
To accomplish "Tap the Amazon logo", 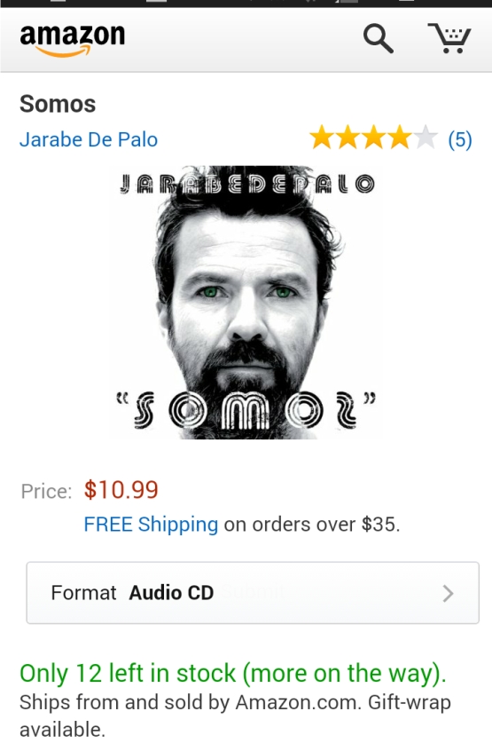I will pos(73,40).
